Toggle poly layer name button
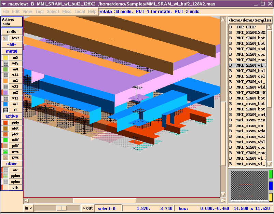The image size is (274, 214). 15,123
